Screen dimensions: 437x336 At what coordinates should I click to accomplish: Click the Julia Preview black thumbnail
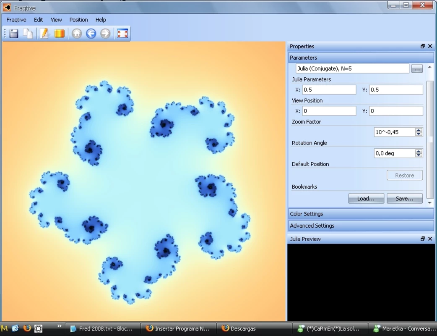point(361,282)
